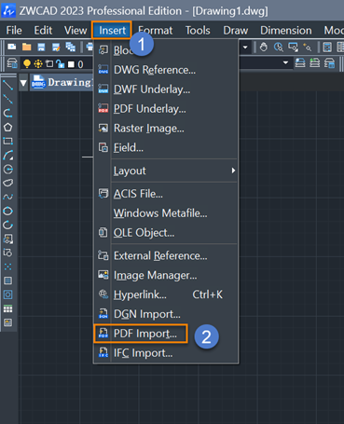Choose Windows Metafile... menu item

coord(166,213)
